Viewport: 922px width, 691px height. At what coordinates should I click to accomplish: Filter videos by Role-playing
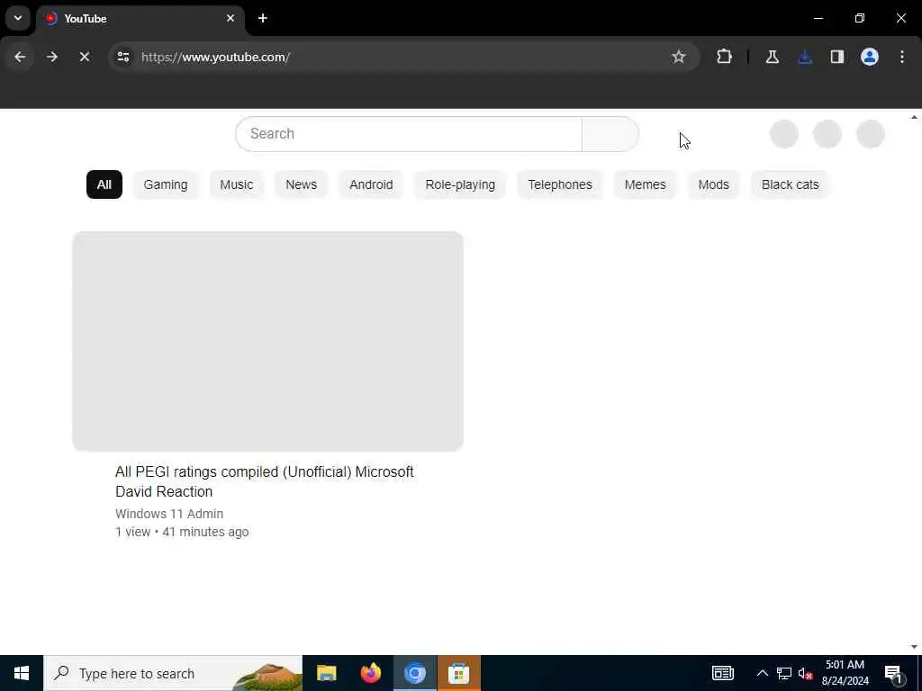pyautogui.click(x=460, y=184)
